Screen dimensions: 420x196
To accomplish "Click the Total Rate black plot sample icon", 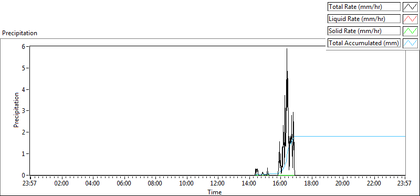I will coord(411,7).
